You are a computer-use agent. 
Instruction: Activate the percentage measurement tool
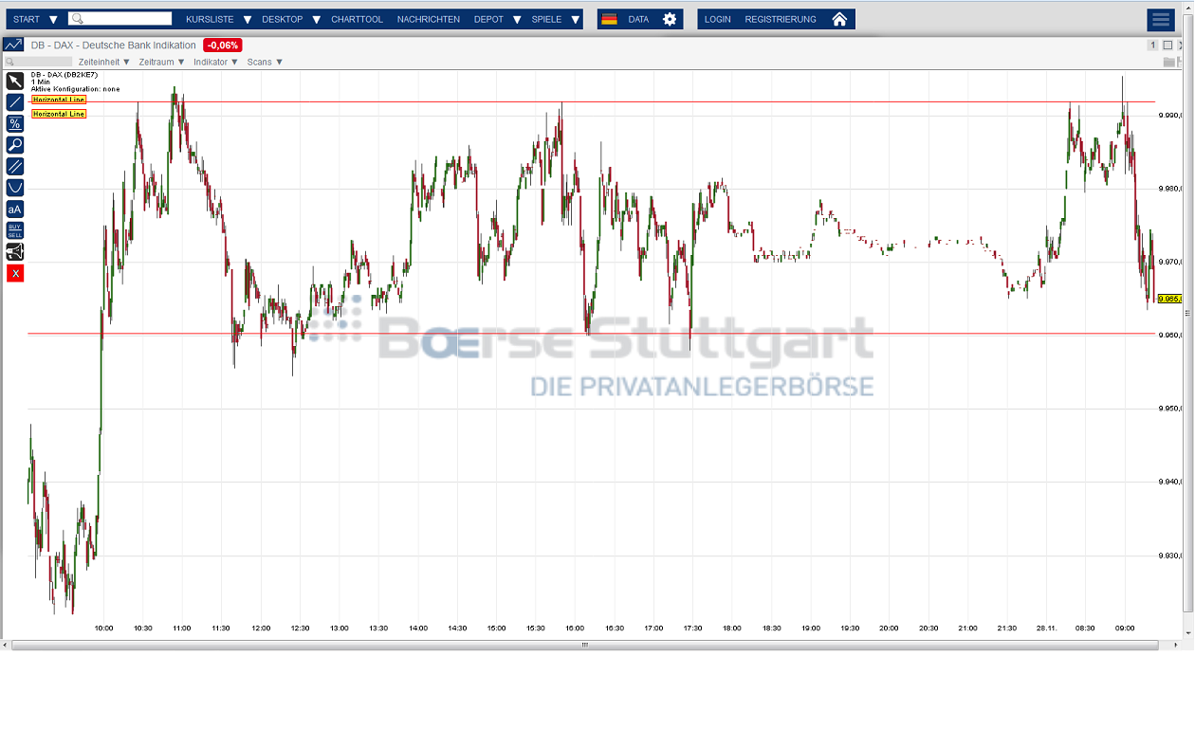[14, 123]
